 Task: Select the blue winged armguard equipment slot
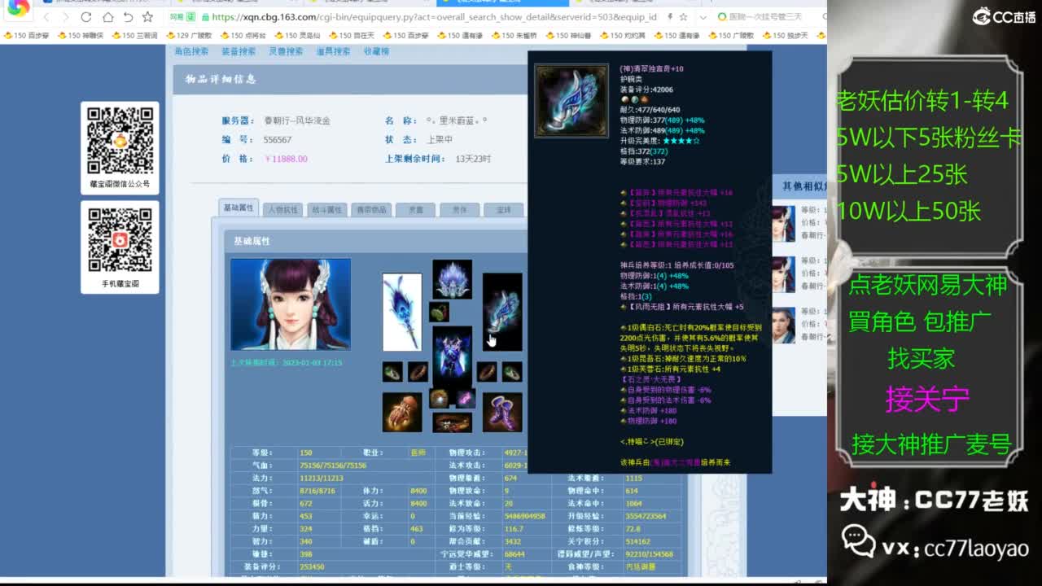point(502,312)
